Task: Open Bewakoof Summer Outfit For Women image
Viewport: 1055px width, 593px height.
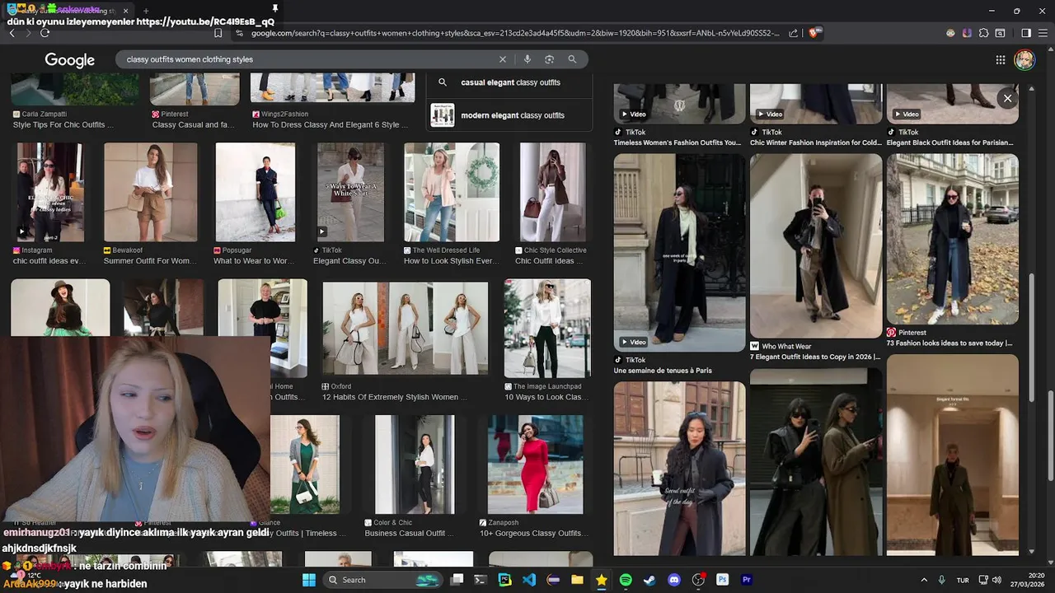Action: pyautogui.click(x=150, y=192)
